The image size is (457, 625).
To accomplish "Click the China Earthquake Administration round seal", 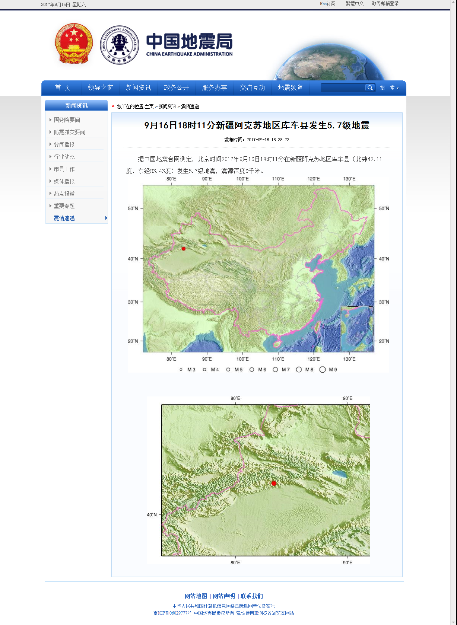I will (120, 45).
